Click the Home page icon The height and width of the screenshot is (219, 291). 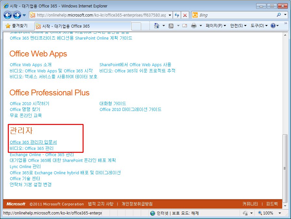(x=157, y=26)
